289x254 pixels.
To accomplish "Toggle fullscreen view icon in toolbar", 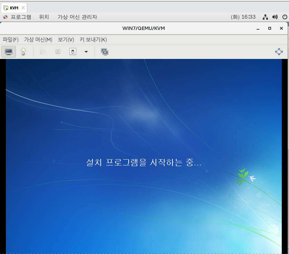I will pyautogui.click(x=279, y=52).
